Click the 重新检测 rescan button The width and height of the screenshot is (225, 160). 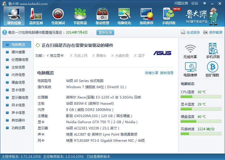click(x=105, y=32)
